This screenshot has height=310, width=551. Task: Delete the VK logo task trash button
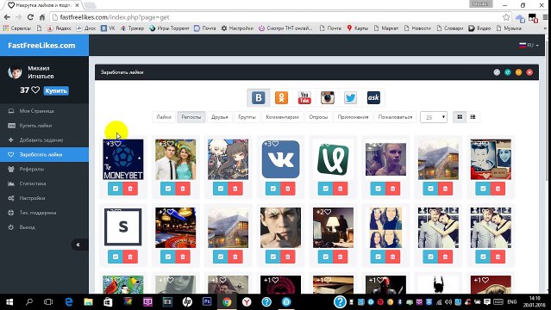click(x=288, y=189)
